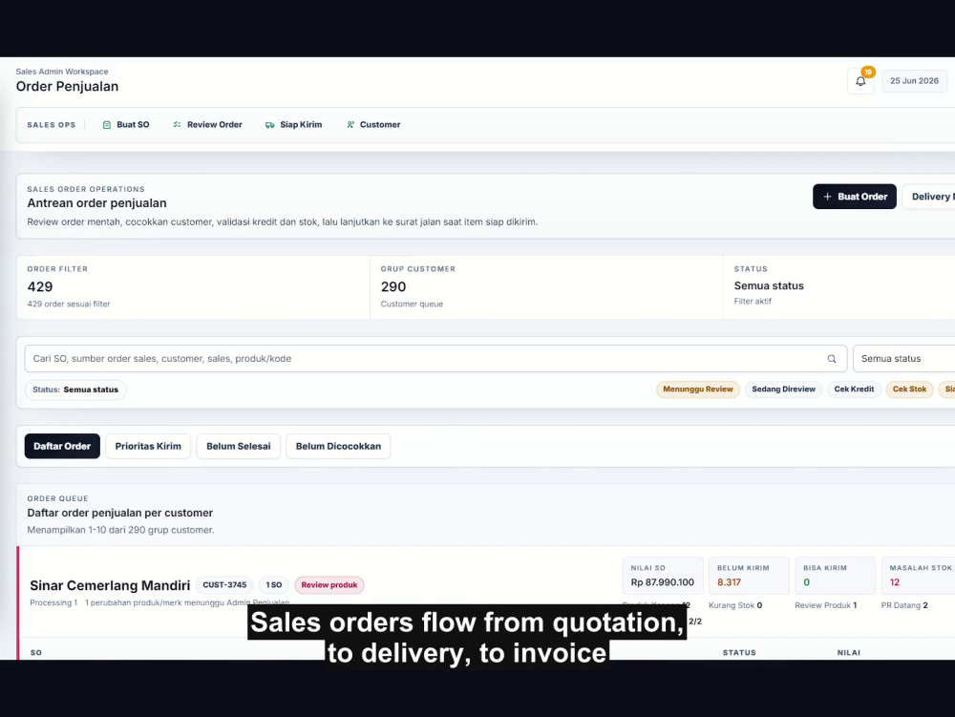The height and width of the screenshot is (717, 955).
Task: Filter by Menunggu Review chip
Action: pyautogui.click(x=697, y=390)
